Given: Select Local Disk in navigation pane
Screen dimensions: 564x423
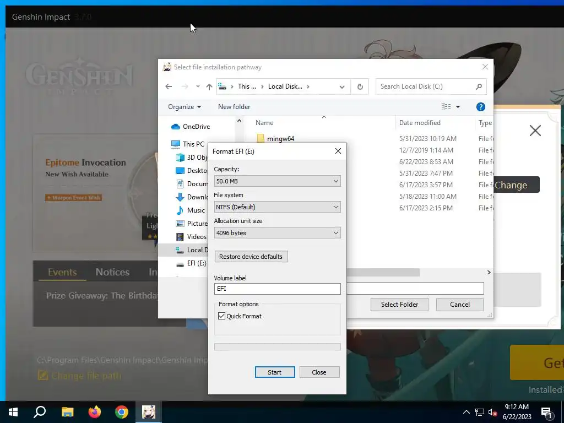Looking at the screenshot, I should pyautogui.click(x=192, y=250).
